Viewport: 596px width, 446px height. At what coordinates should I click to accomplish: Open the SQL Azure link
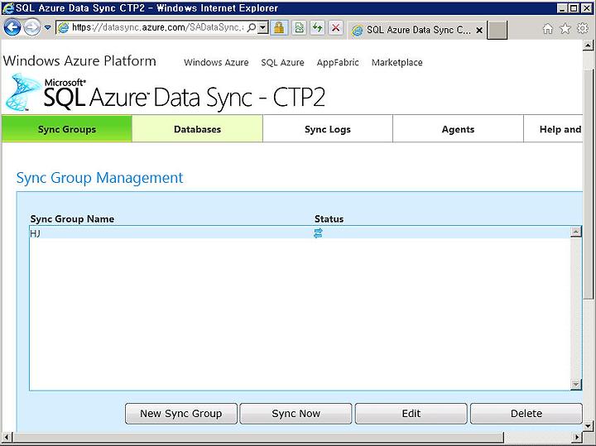(282, 62)
